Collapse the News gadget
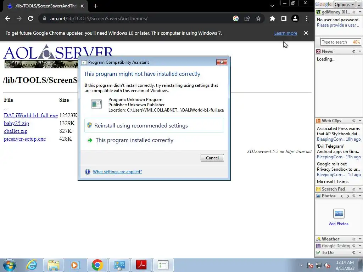Image resolution: width=363 pixels, height=272 pixels. point(354,51)
